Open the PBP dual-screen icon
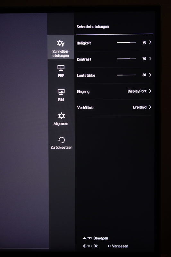 [x=61, y=68]
